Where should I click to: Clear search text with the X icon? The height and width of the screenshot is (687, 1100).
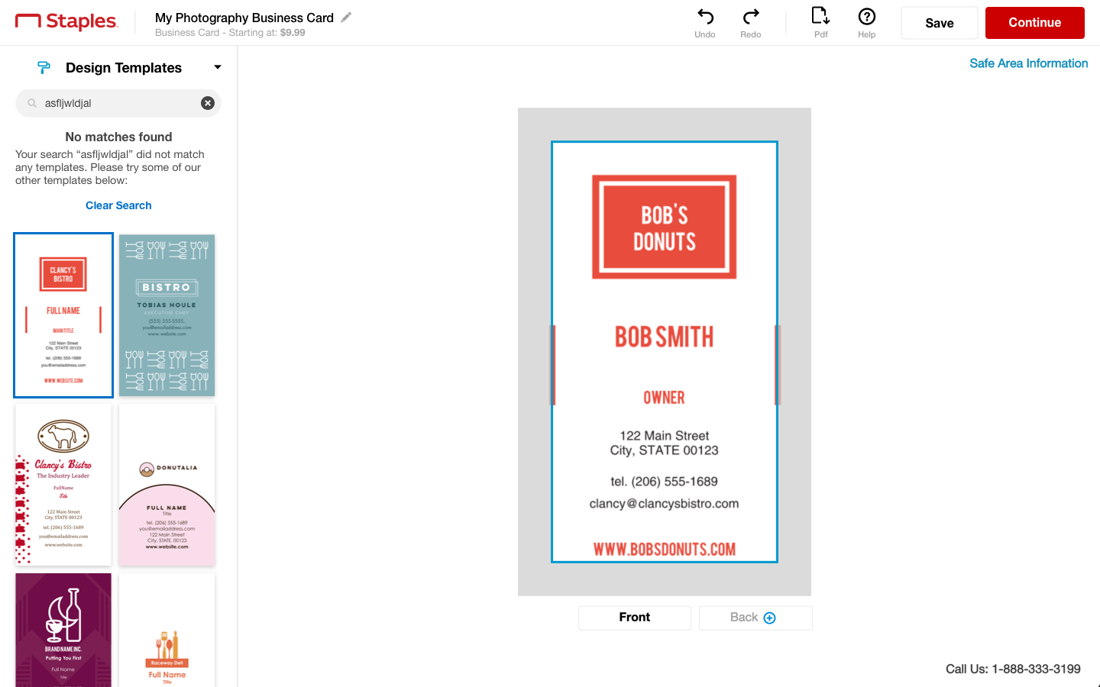(208, 103)
